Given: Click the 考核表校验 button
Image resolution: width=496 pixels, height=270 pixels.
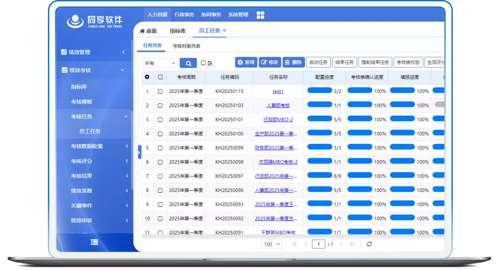Looking at the screenshot, I should [408, 62].
